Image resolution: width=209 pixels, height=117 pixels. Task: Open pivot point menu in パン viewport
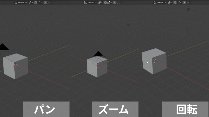tap(31, 3)
